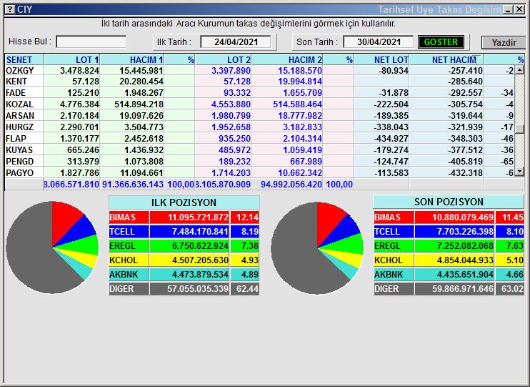530x387 pixels.
Task: Click green EREGL swatch in ILK POZISYON
Action: (x=129, y=246)
